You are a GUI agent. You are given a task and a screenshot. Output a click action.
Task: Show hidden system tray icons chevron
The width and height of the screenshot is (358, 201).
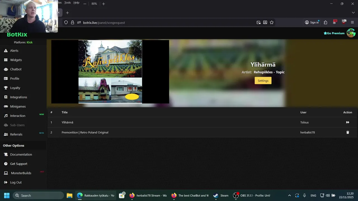tap(289, 195)
